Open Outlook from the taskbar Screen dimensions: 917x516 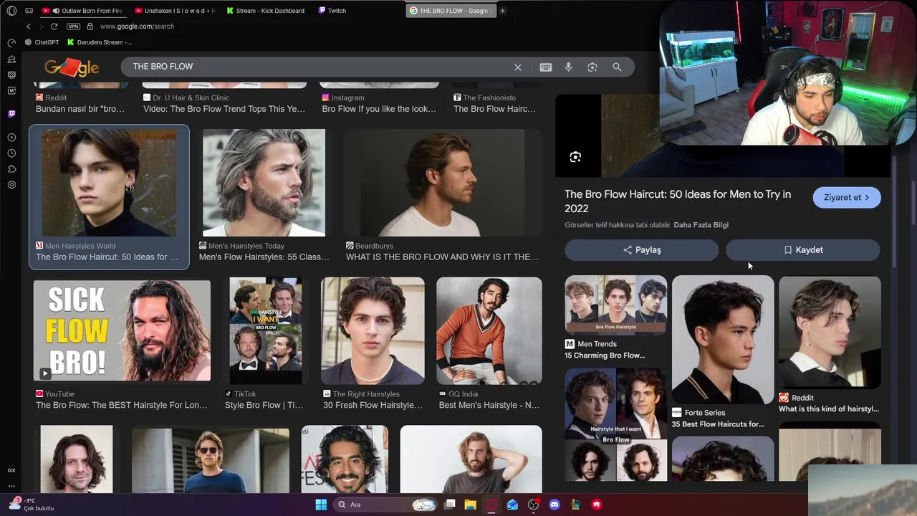coord(512,505)
